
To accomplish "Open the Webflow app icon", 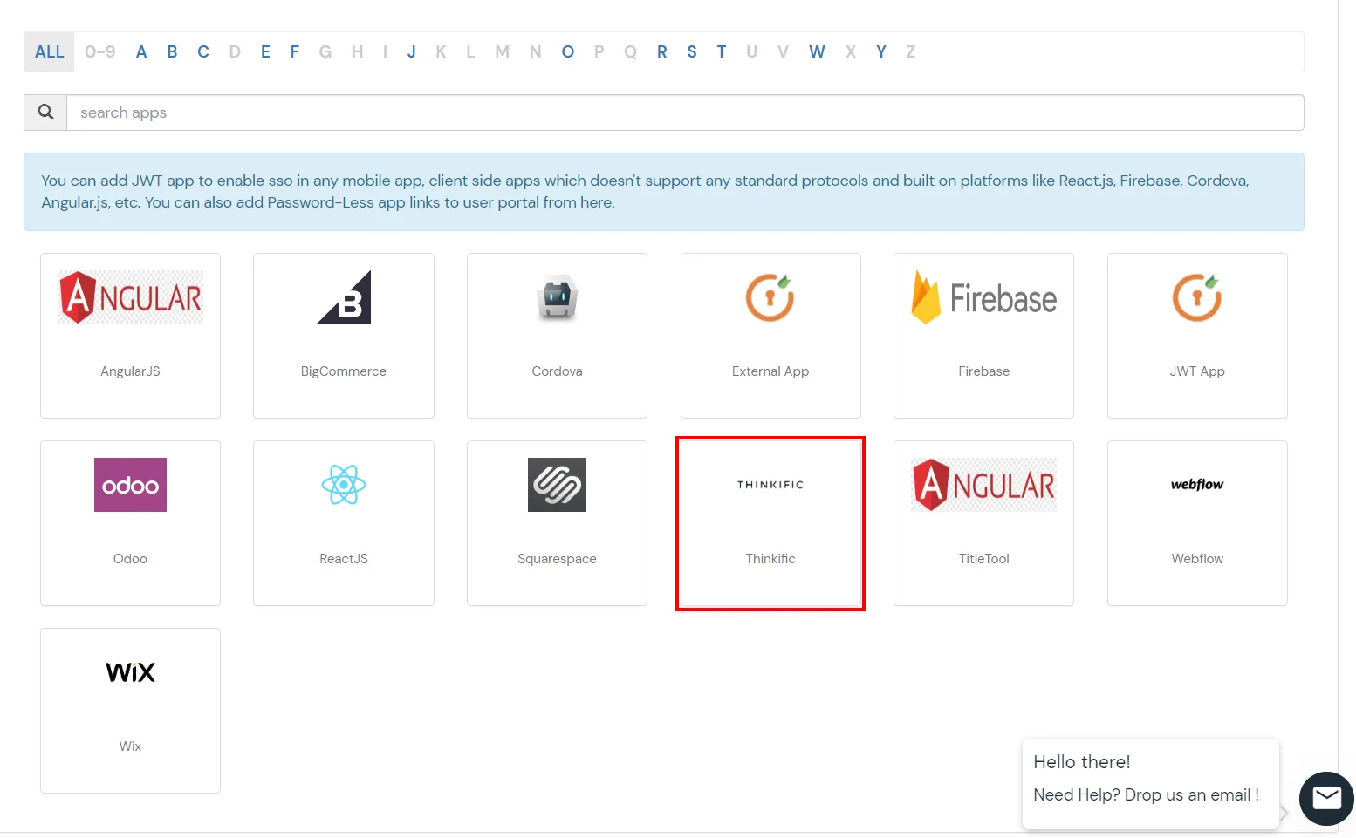I will pyautogui.click(x=1196, y=485).
